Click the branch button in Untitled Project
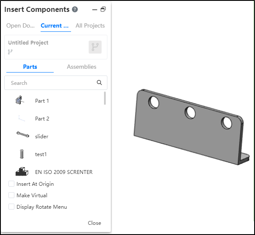The width and height of the screenshot is (255, 235). (95, 47)
